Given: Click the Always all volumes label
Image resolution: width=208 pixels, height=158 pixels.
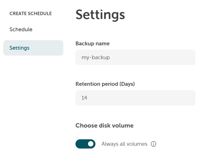Looking at the screenshot, I should [x=124, y=144].
